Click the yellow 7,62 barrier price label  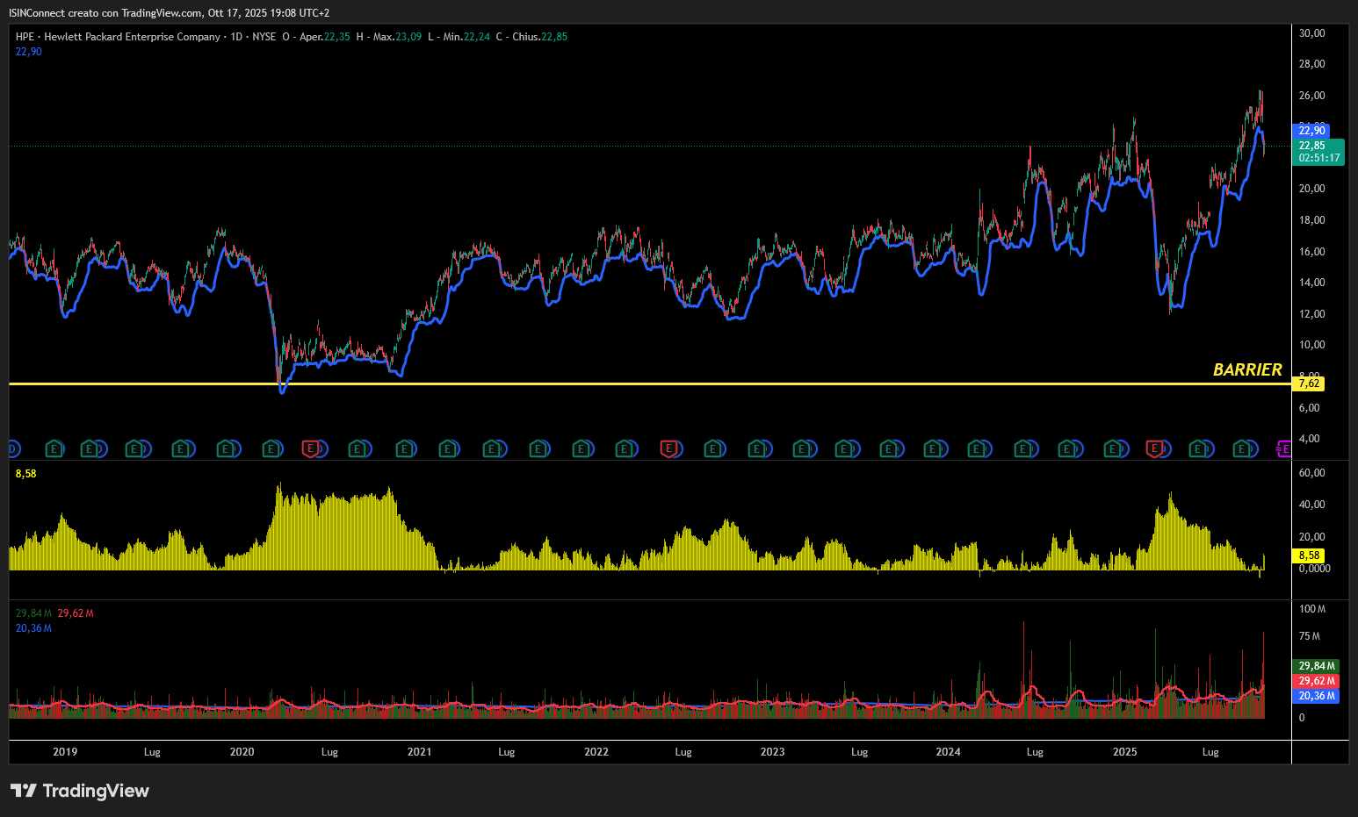point(1309,383)
